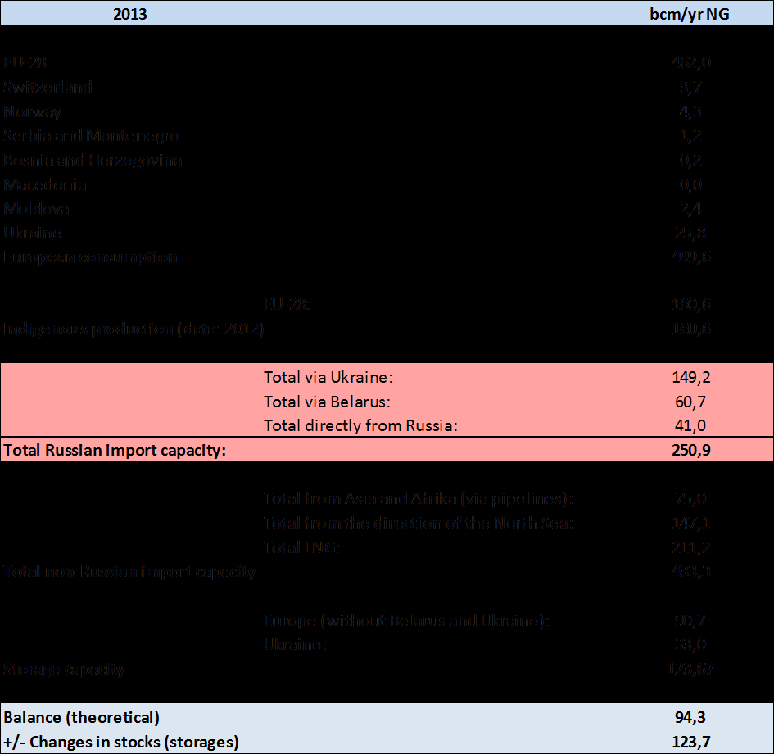Click the 2013 header cell

[130, 14]
